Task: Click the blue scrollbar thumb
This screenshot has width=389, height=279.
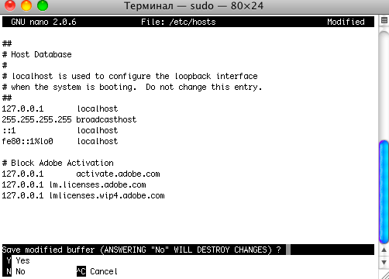Action: 384,191
